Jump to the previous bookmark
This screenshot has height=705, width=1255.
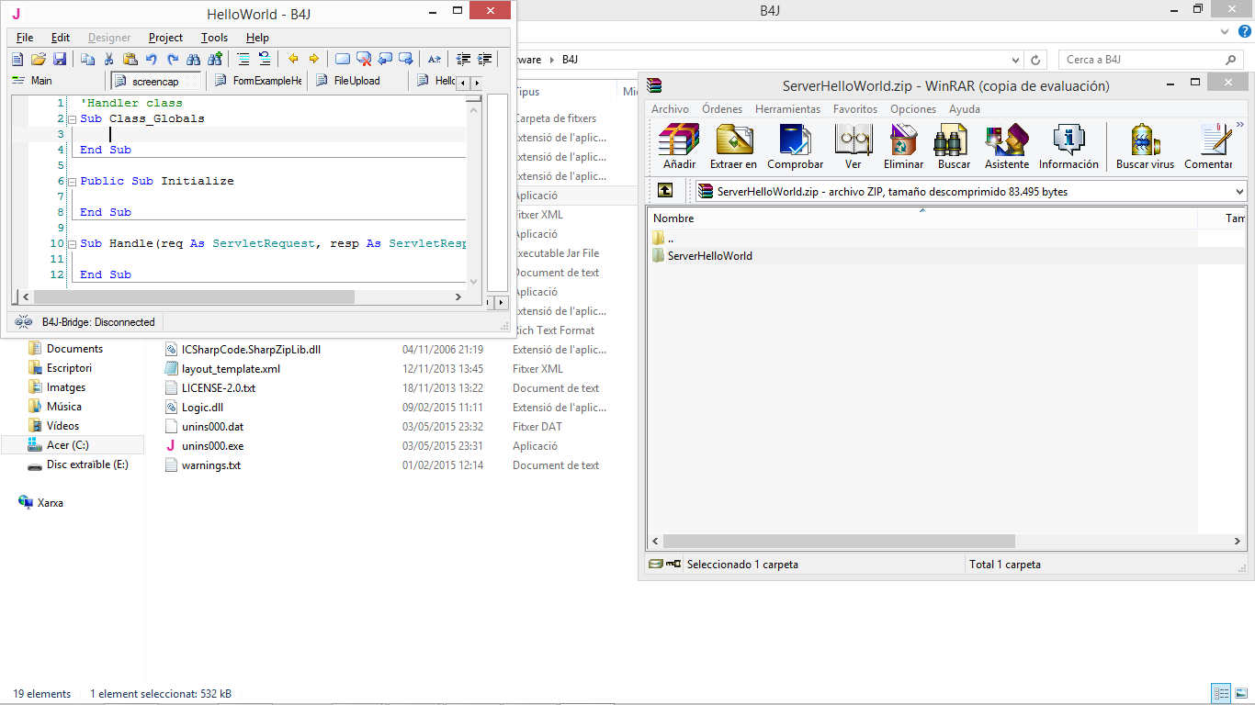(x=385, y=59)
